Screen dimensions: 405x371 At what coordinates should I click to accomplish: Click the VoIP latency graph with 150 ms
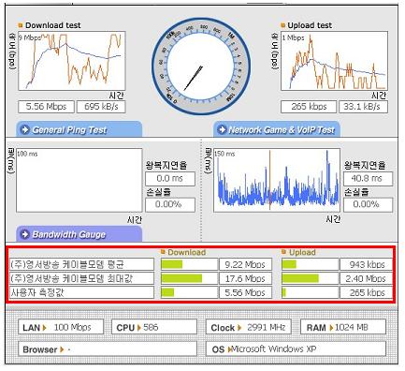pos(277,180)
